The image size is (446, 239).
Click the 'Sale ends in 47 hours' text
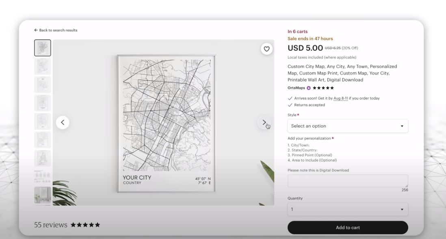(310, 39)
